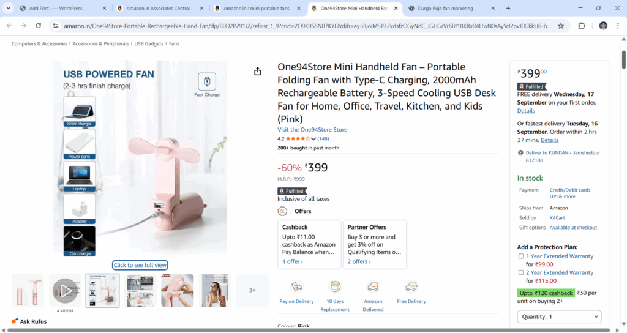This screenshot has height=333, width=627.
Task: Bookmark this page with the star icon
Action: coord(561,26)
